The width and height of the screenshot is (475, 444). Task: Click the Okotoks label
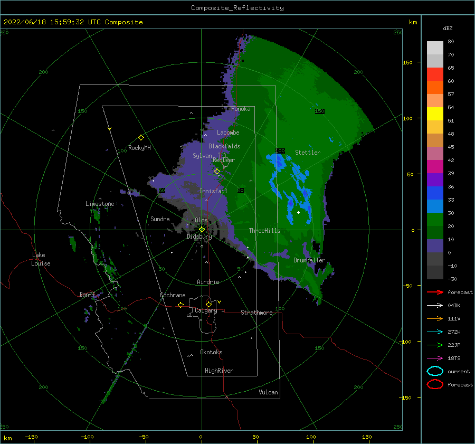coord(211,352)
